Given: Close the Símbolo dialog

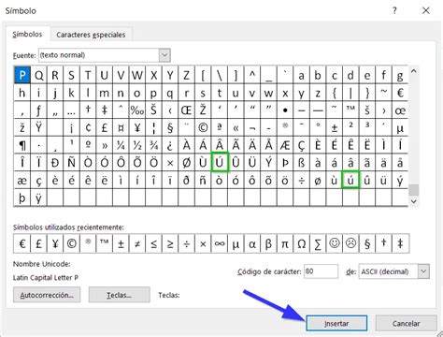Looking at the screenshot, I should pyautogui.click(x=426, y=10).
